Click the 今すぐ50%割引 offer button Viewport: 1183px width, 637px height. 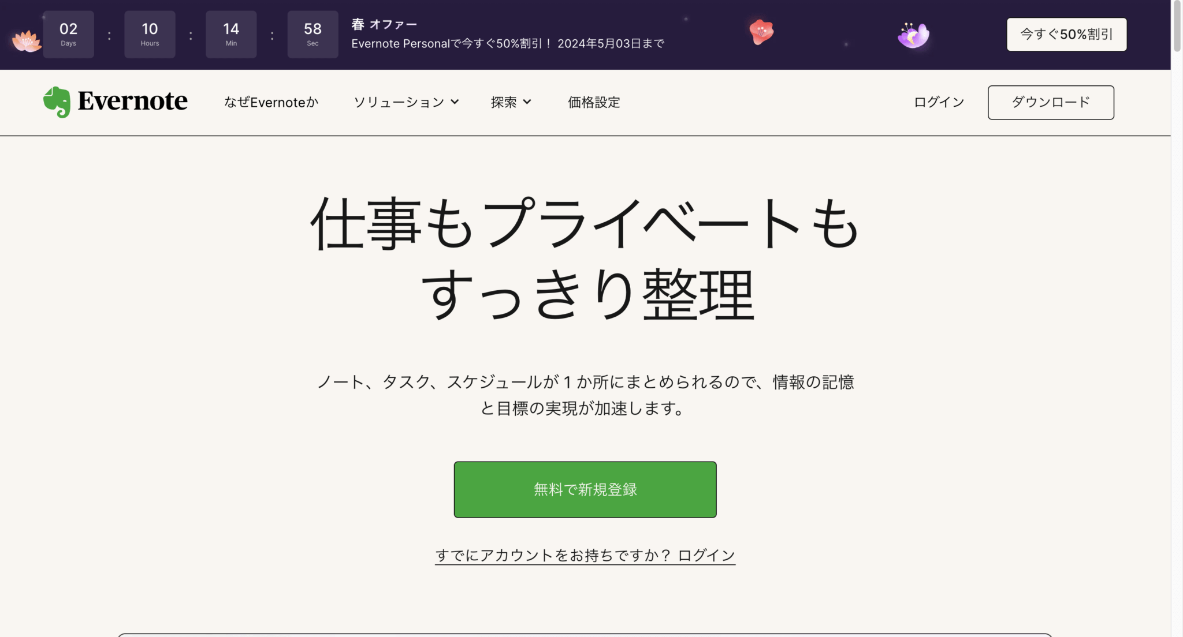tap(1066, 34)
